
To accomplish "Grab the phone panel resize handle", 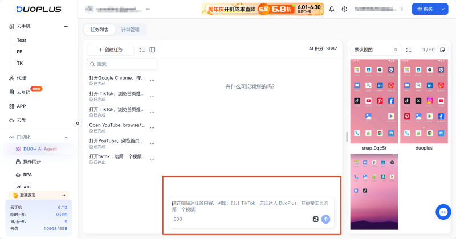I will click(347, 137).
